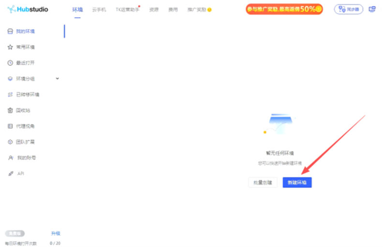This screenshot has height=247, width=387.
Task: Click the 团队扩展 icon
Action: [x=10, y=142]
